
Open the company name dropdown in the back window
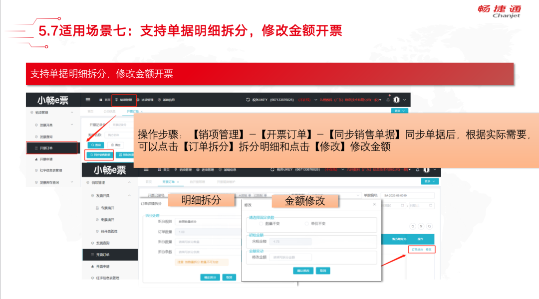[350, 100]
